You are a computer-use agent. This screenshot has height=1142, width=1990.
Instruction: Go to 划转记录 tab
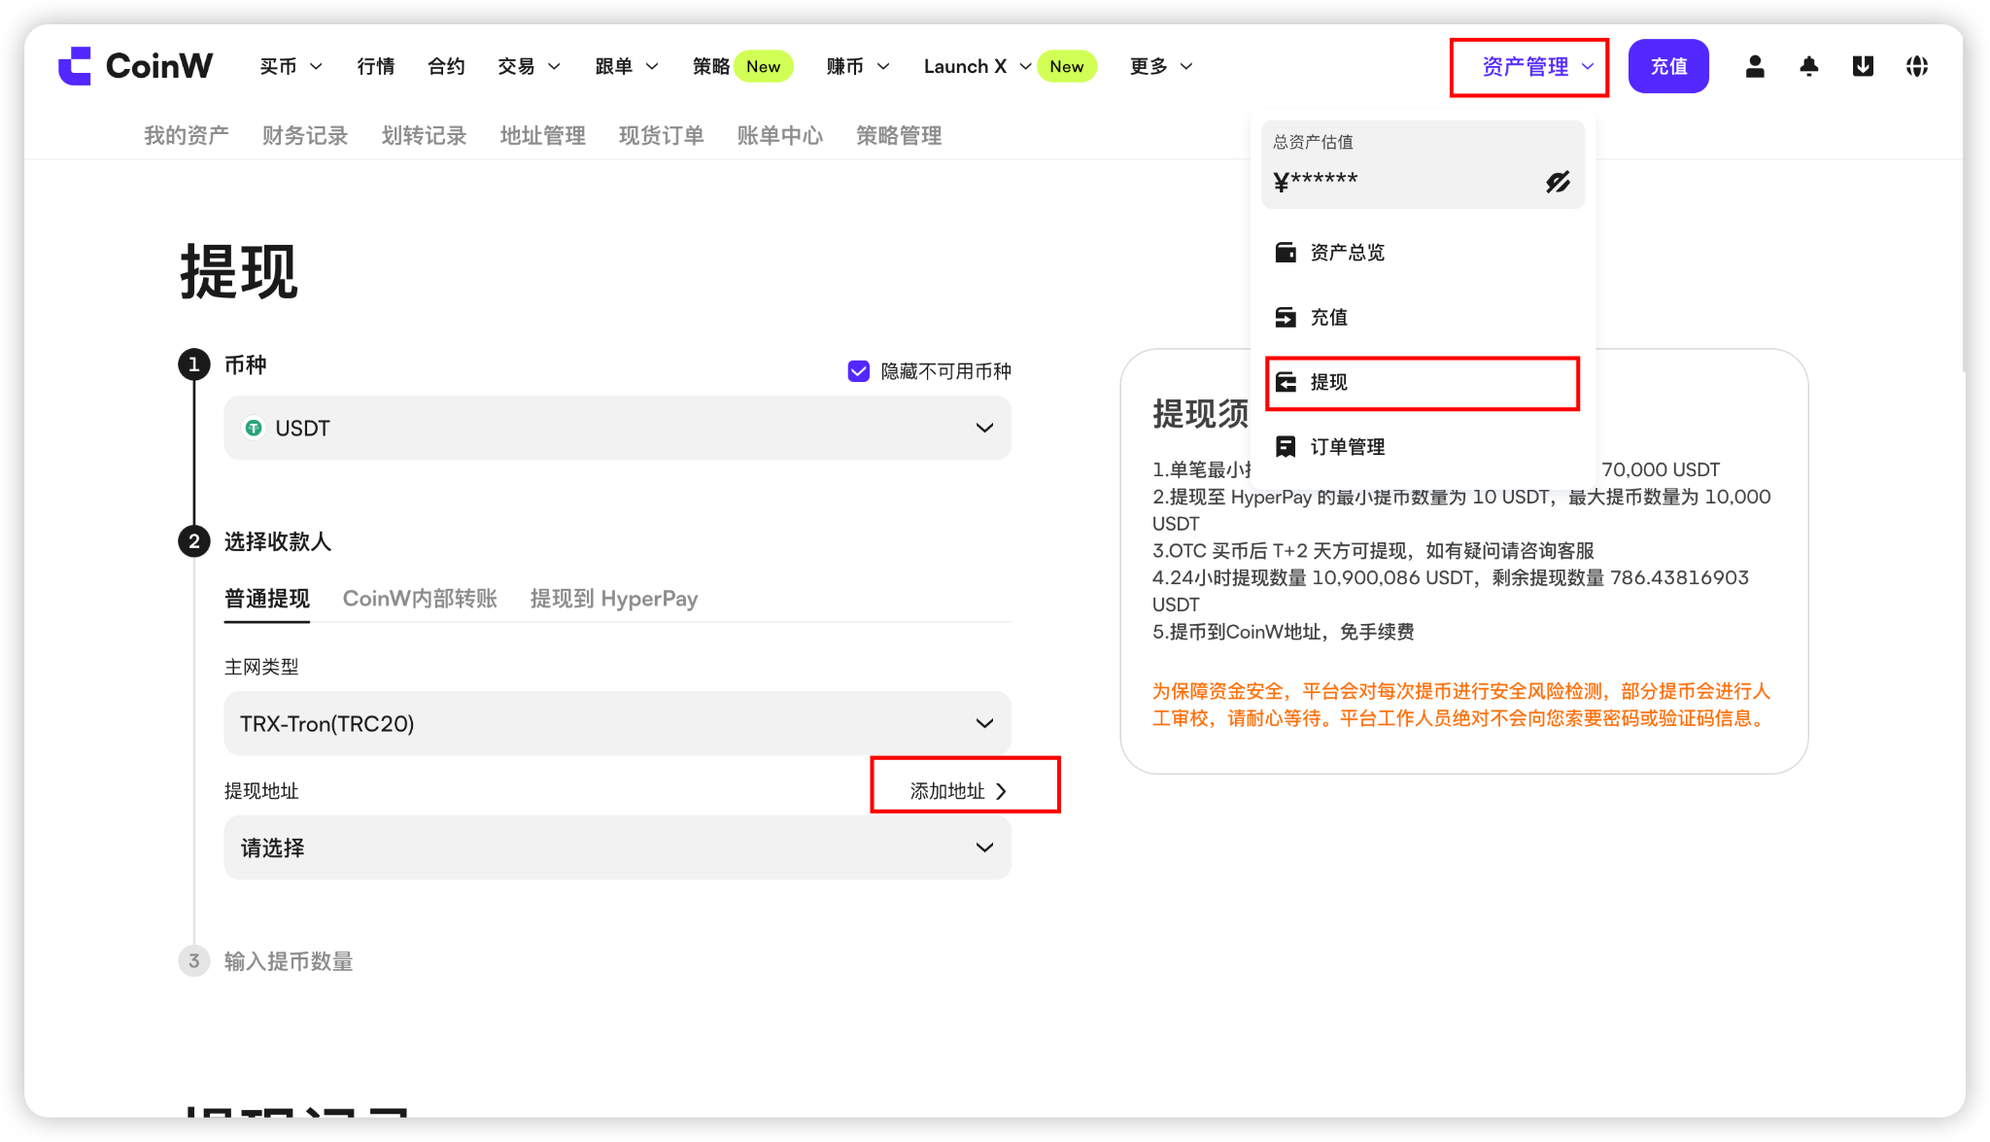[424, 135]
